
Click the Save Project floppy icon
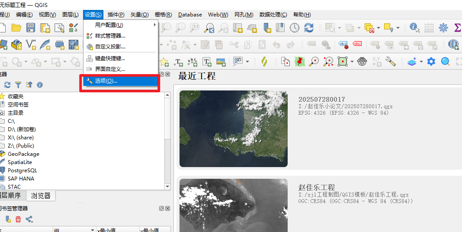point(31,28)
